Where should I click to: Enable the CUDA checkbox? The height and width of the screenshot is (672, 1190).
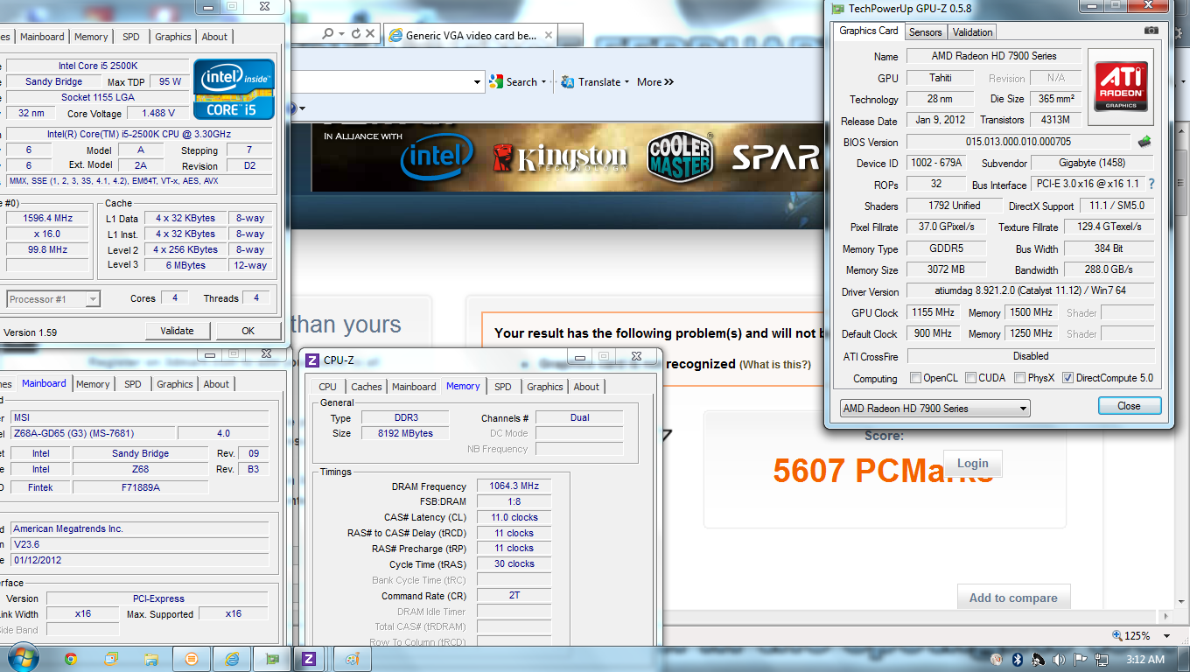click(x=971, y=378)
